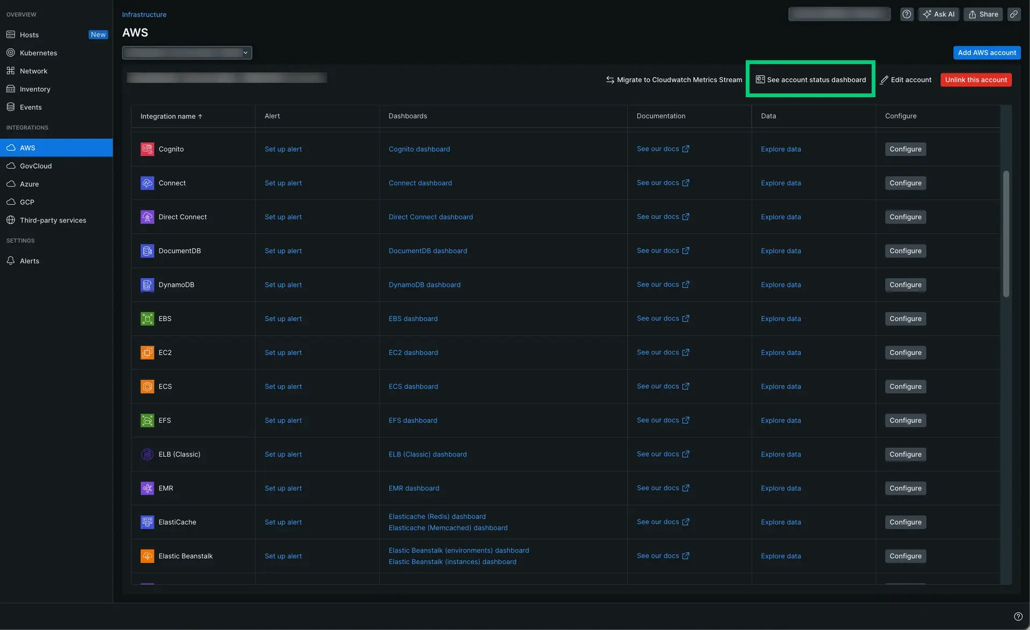The image size is (1030, 630).
Task: Select Third-party services in sidebar
Action: (x=53, y=220)
